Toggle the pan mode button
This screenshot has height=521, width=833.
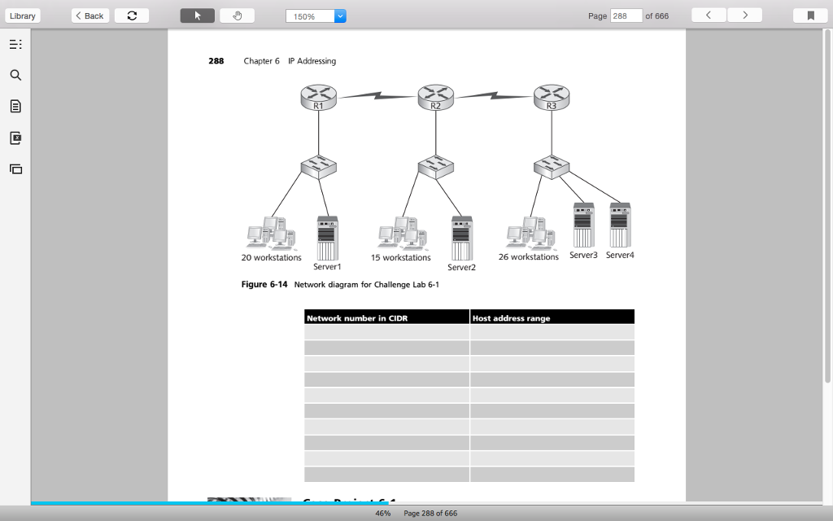(x=235, y=15)
